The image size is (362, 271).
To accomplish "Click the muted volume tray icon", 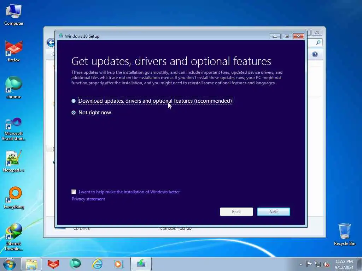I will click(326, 264).
